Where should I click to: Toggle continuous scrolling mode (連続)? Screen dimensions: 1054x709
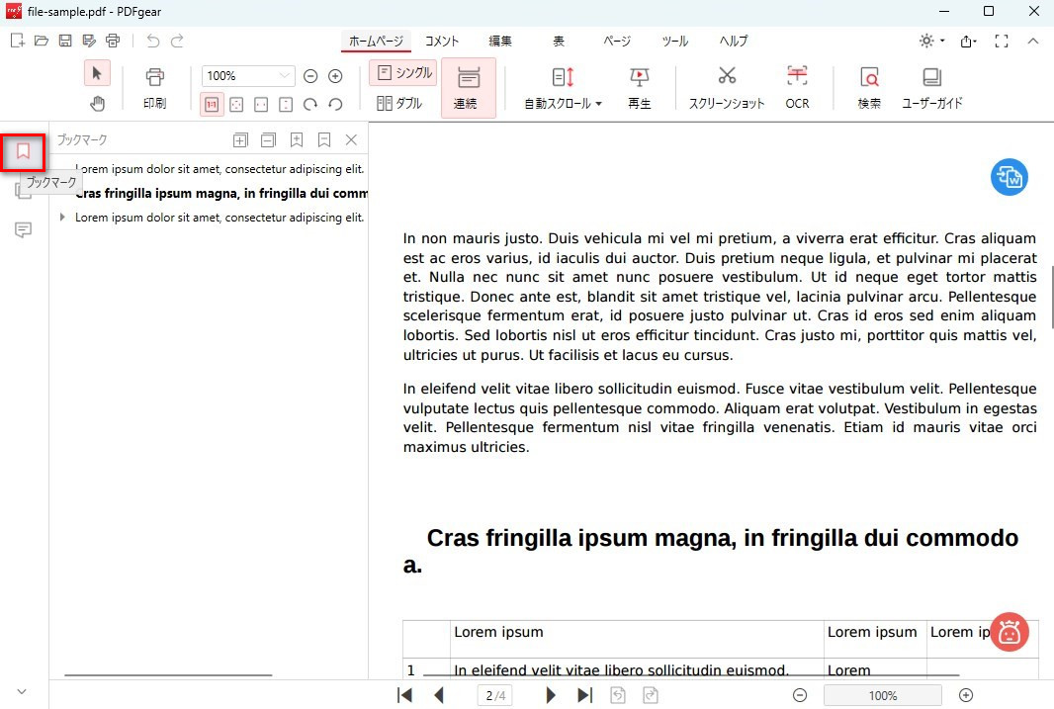coord(468,87)
